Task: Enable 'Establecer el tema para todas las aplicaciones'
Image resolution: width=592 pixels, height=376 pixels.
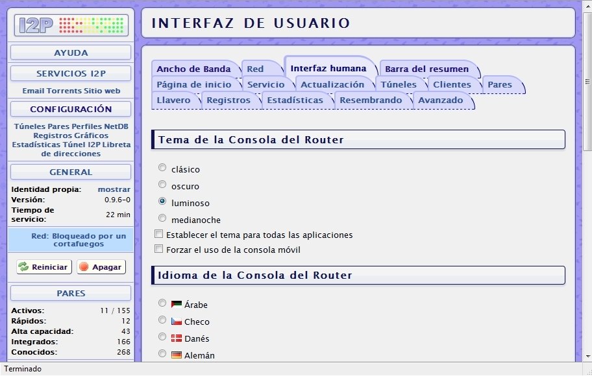Action: 159,234
